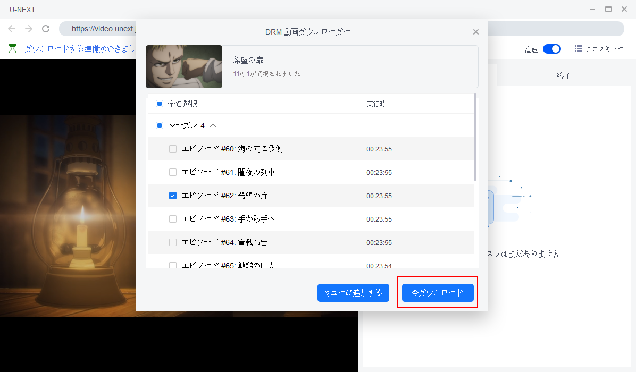Open the 終了 finished tab
This screenshot has height=372, width=636.
[x=563, y=75]
